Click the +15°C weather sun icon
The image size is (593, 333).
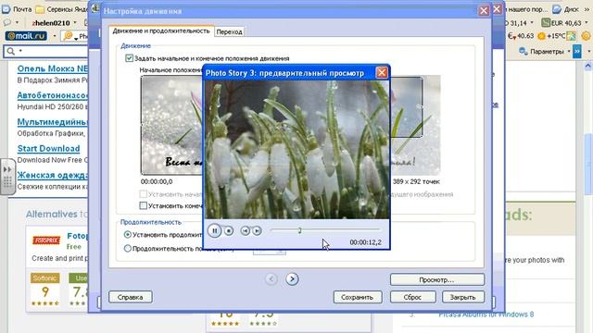tap(541, 36)
